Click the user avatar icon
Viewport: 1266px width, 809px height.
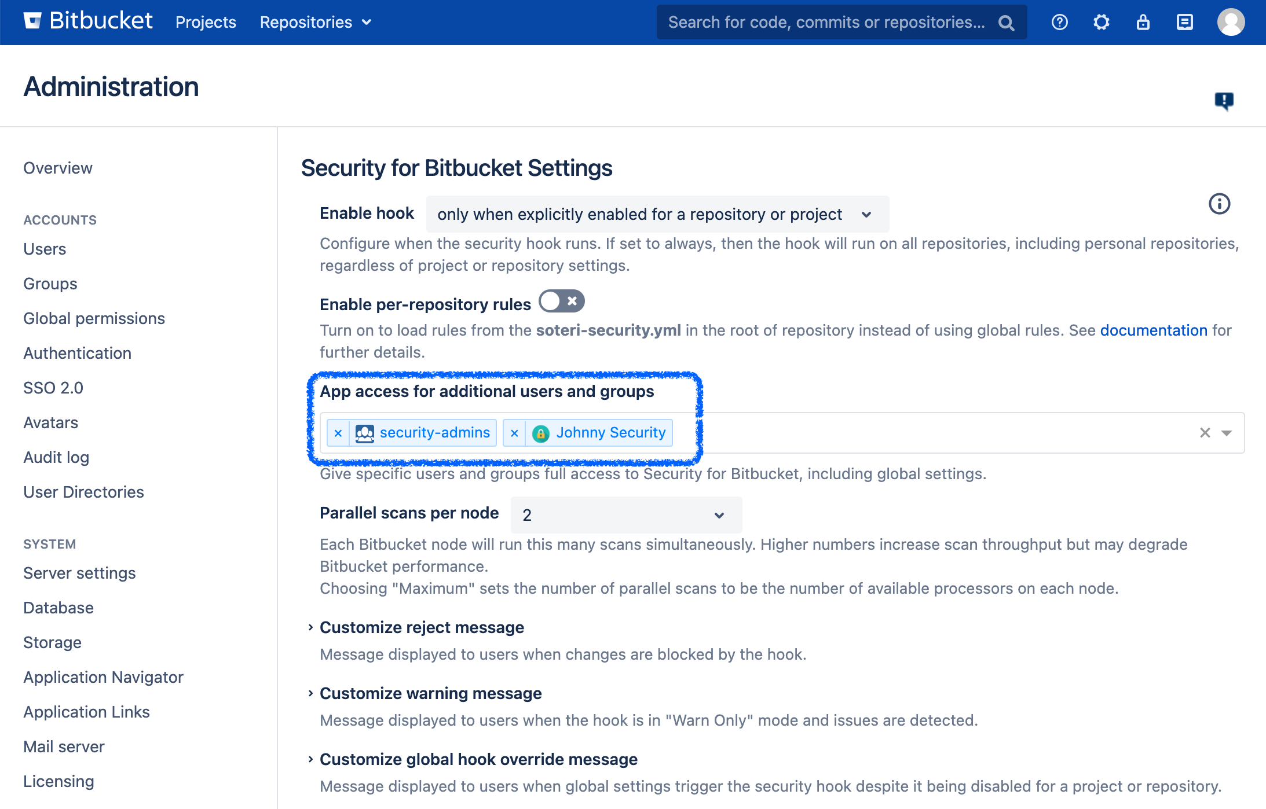1232,22
